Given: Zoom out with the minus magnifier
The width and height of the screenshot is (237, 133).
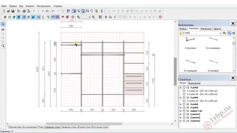Looking at the screenshot, I should 93,17.
